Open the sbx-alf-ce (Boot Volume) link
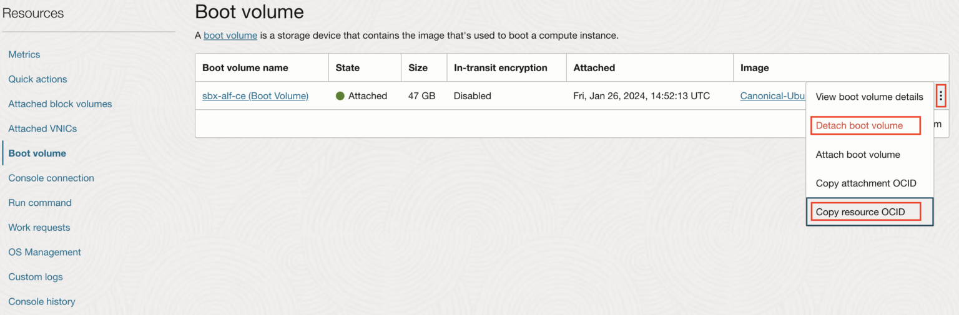The width and height of the screenshot is (959, 315). (255, 96)
